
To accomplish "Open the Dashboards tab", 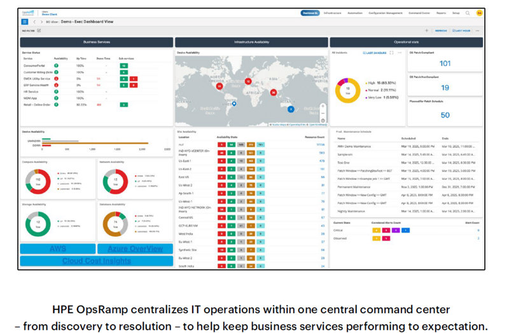I will click(310, 13).
